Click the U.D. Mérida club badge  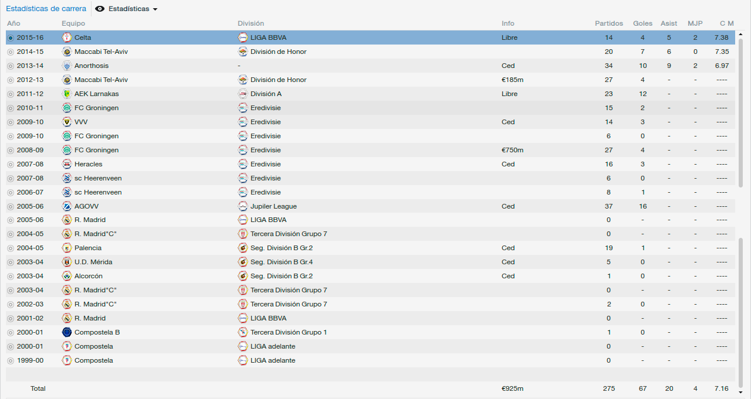[x=67, y=262]
